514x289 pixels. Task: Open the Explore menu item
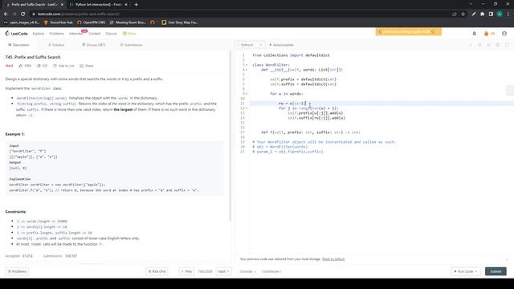(x=39, y=34)
